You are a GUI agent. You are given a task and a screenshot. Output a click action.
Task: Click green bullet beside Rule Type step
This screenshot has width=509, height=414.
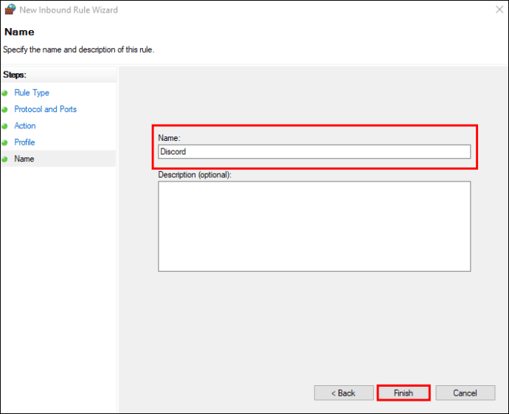point(5,93)
